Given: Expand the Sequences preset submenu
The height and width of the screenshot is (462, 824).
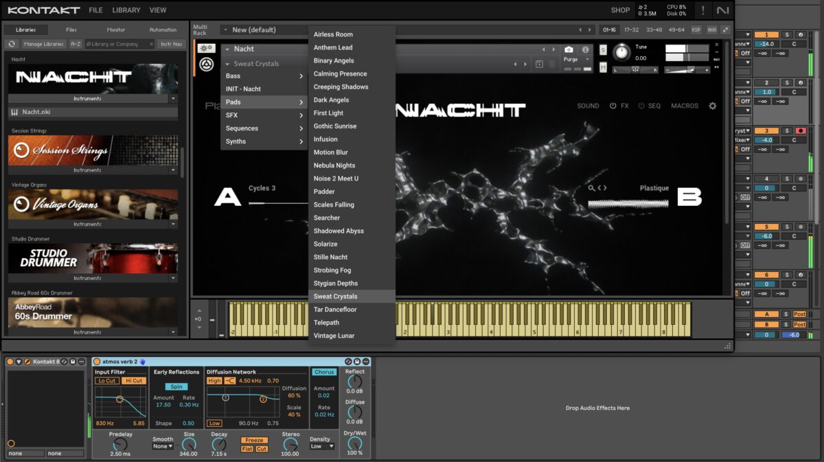Looking at the screenshot, I should (264, 128).
